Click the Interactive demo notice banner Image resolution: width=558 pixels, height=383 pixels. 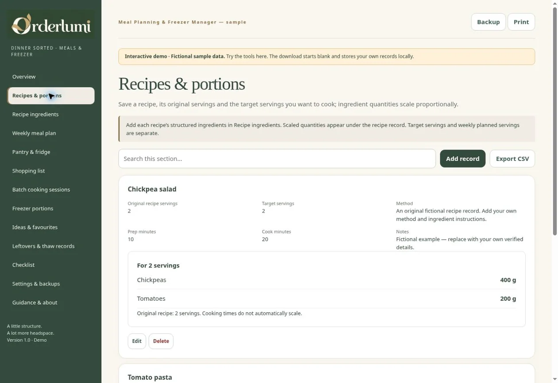click(326, 57)
